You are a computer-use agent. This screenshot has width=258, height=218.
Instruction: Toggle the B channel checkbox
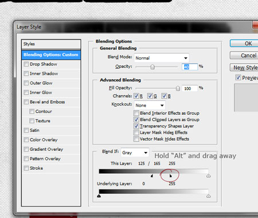coord(164,96)
